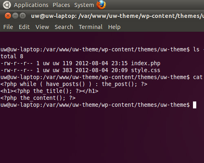Click the opening <h1> tag text
Screen dimensions: 204x163
pos(7,91)
